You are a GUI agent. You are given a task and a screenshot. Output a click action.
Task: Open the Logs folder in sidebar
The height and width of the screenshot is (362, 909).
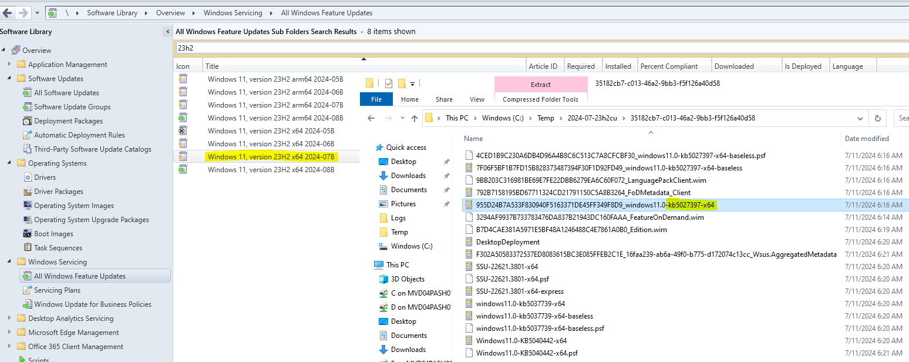pyautogui.click(x=399, y=218)
